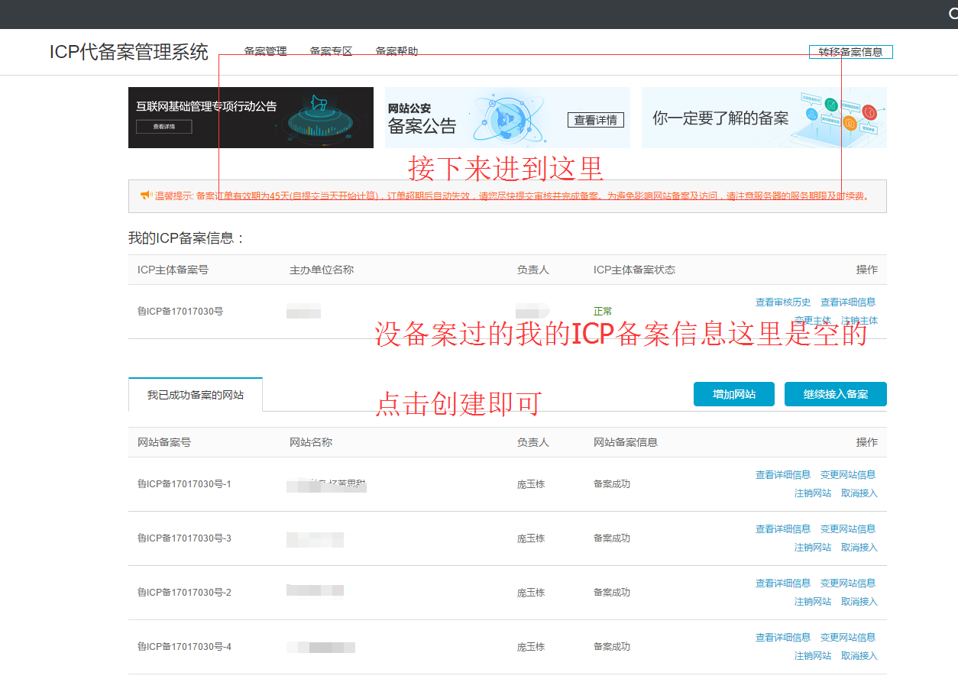Click 查看详情 on the dark banner
The height and width of the screenshot is (695, 958).
(164, 127)
